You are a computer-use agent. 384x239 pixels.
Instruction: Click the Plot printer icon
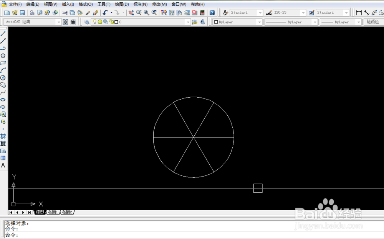pyautogui.click(x=32, y=13)
